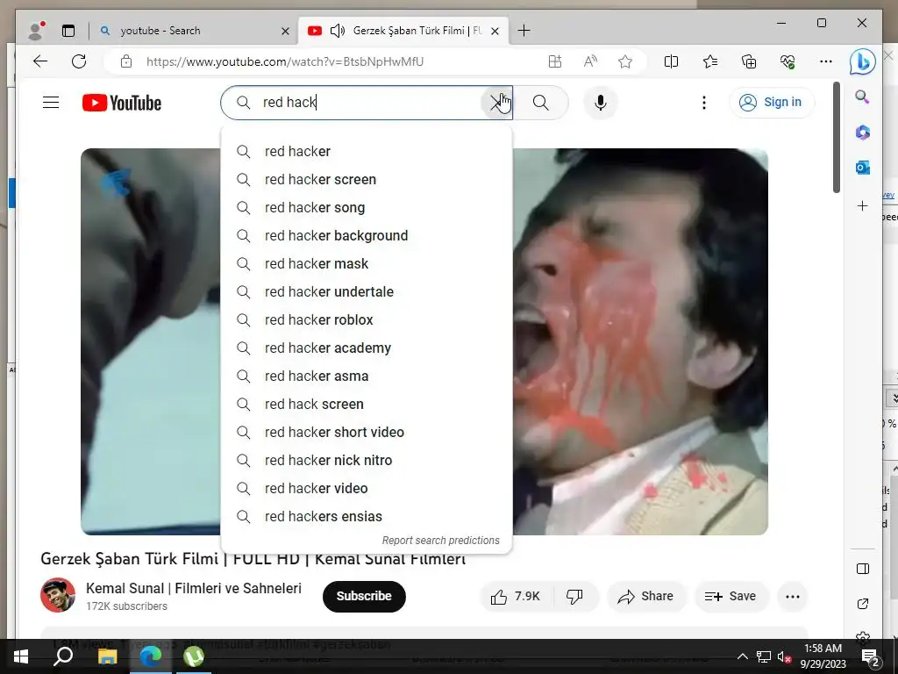Sign in to YouTube
898x674 pixels.
[x=772, y=103]
